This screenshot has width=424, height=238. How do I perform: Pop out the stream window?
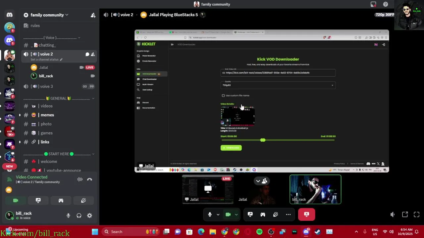pos(405,215)
